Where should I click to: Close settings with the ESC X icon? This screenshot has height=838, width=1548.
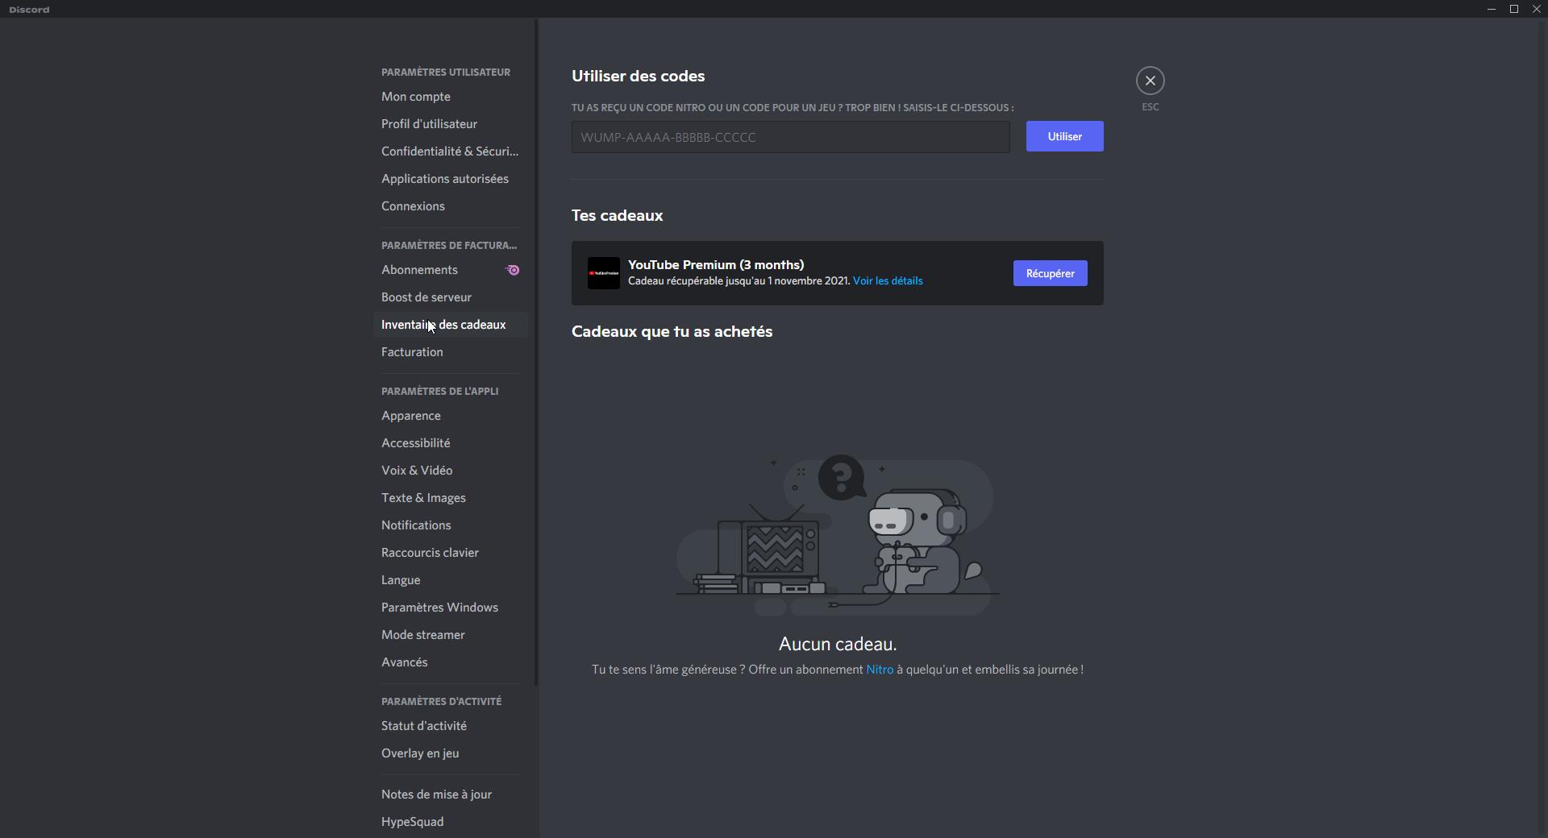1150,81
